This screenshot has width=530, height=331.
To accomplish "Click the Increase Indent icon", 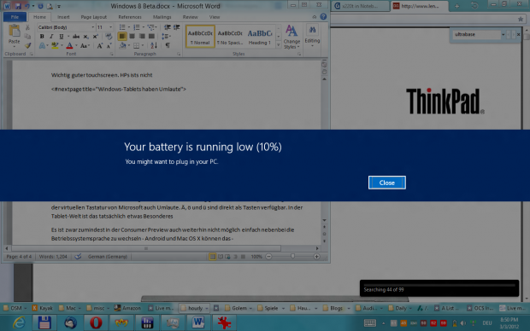I will pyautogui.click(x=176, y=27).
